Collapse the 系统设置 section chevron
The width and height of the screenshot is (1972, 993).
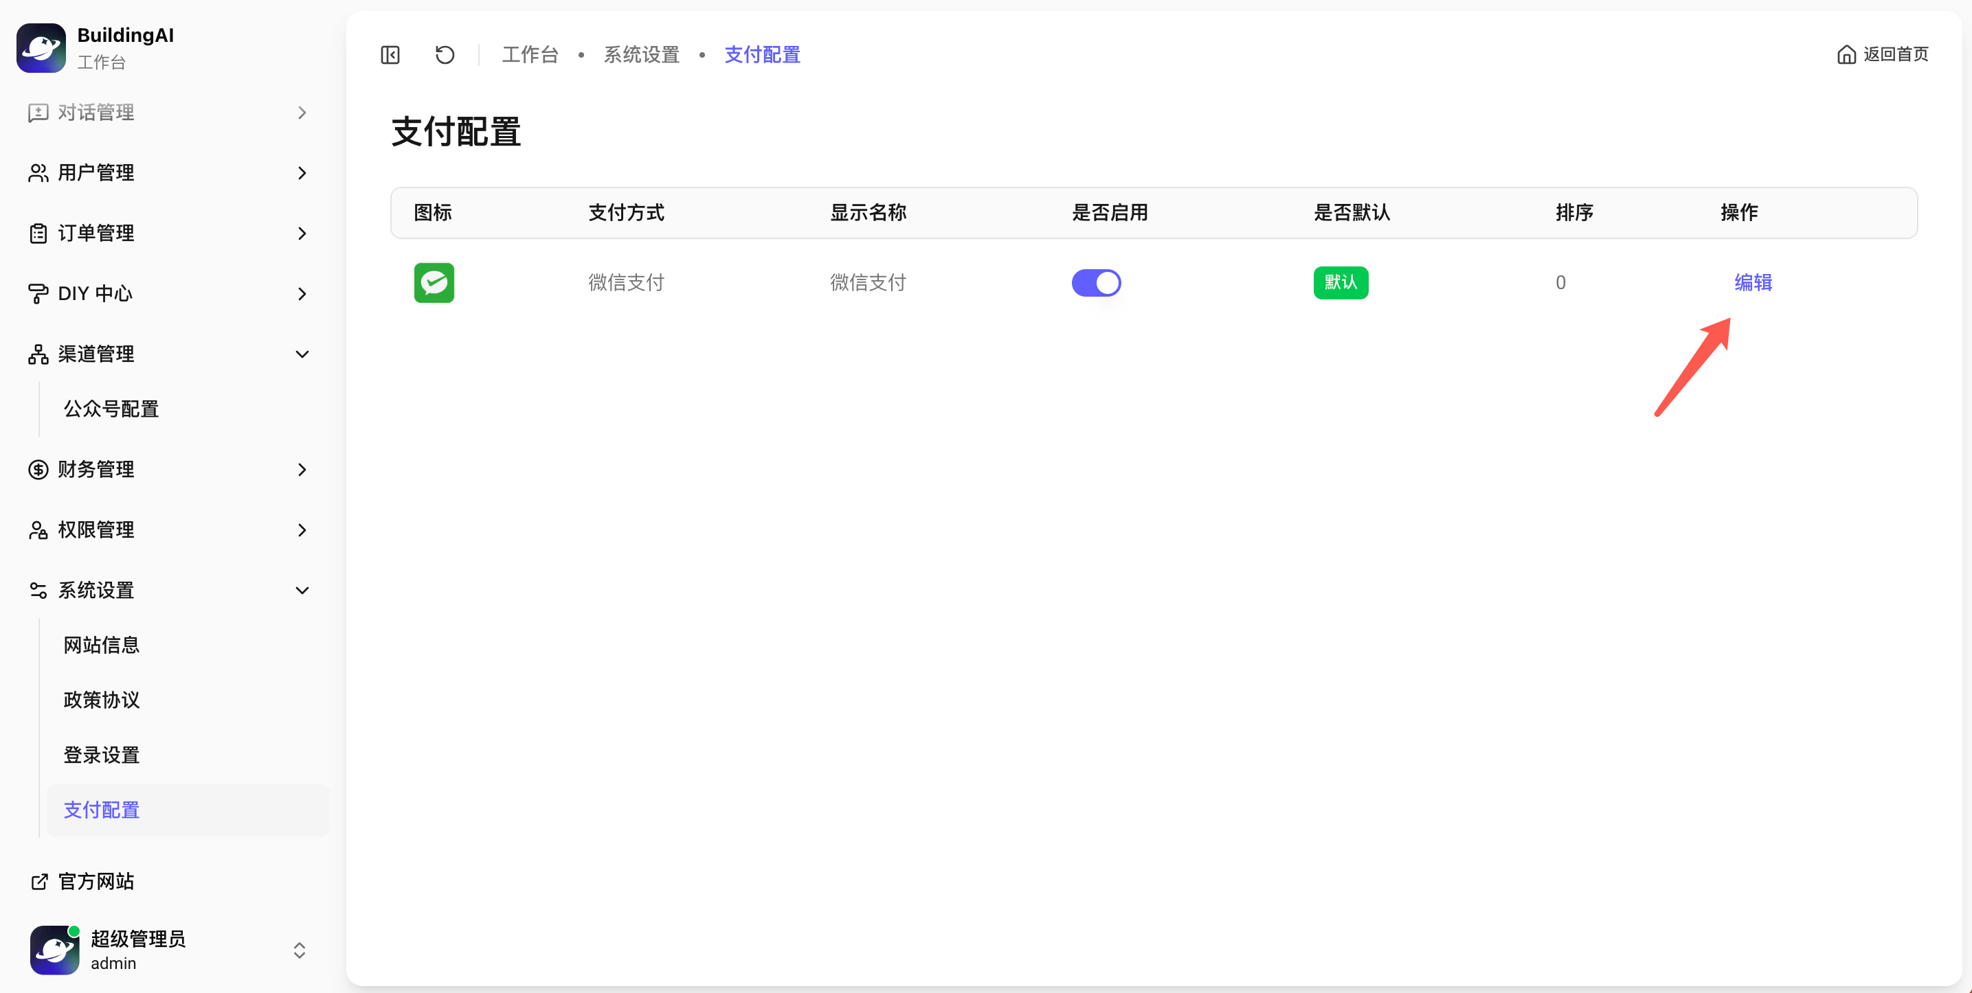coord(302,591)
